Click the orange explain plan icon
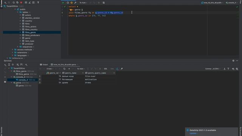The width and height of the screenshot is (242, 136). [x=71, y=3]
